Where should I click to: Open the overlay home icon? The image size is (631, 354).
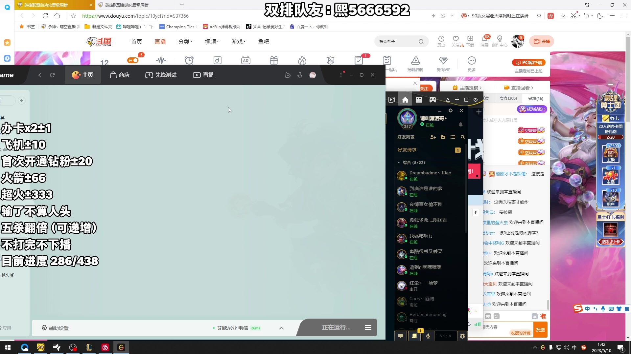405,100
